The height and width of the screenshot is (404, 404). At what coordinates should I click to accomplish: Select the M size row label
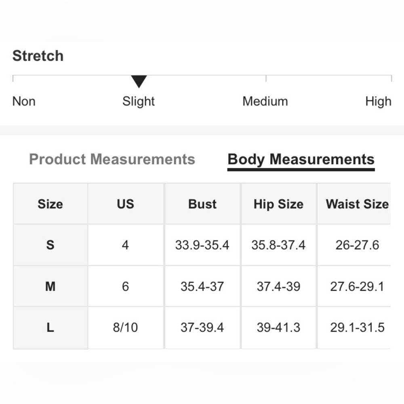50,286
